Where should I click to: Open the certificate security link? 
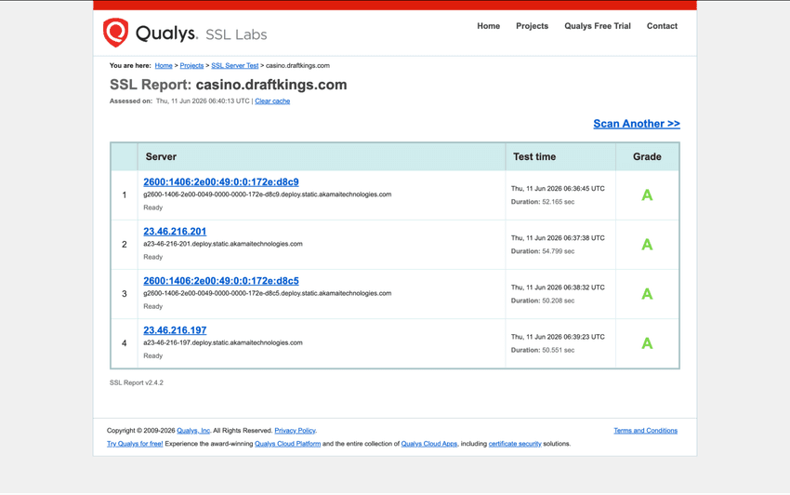click(x=515, y=444)
